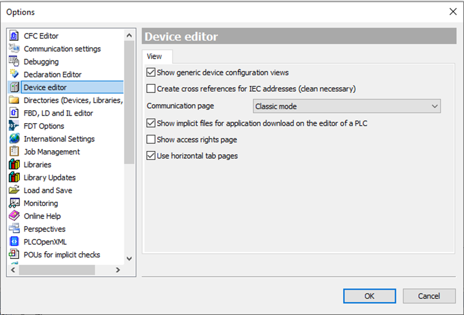
Task: Click the Cancel button
Action: click(429, 296)
